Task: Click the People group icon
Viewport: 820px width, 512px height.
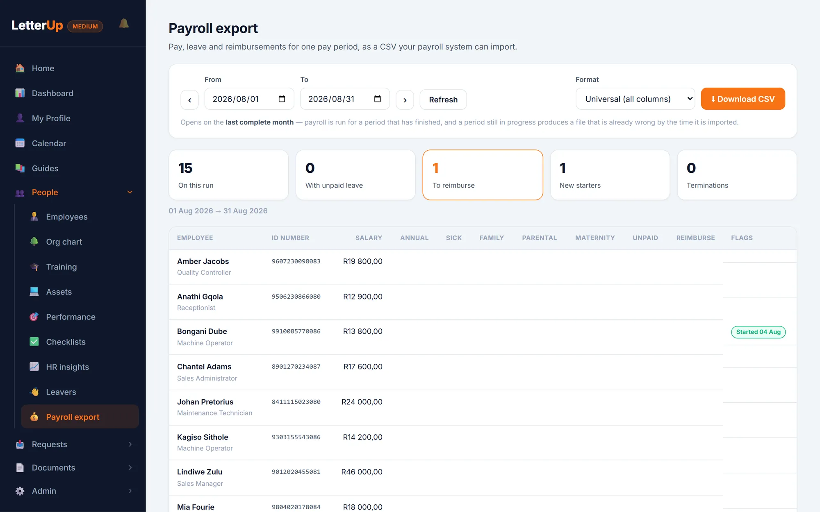Action: 20,193
